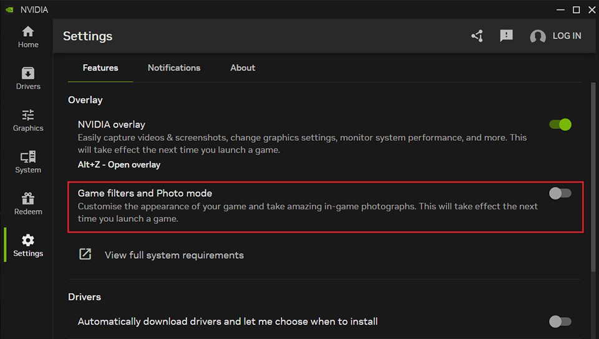Screen dimensions: 599x339
Task: Click the external link icon beside requirements
Action: pos(85,254)
